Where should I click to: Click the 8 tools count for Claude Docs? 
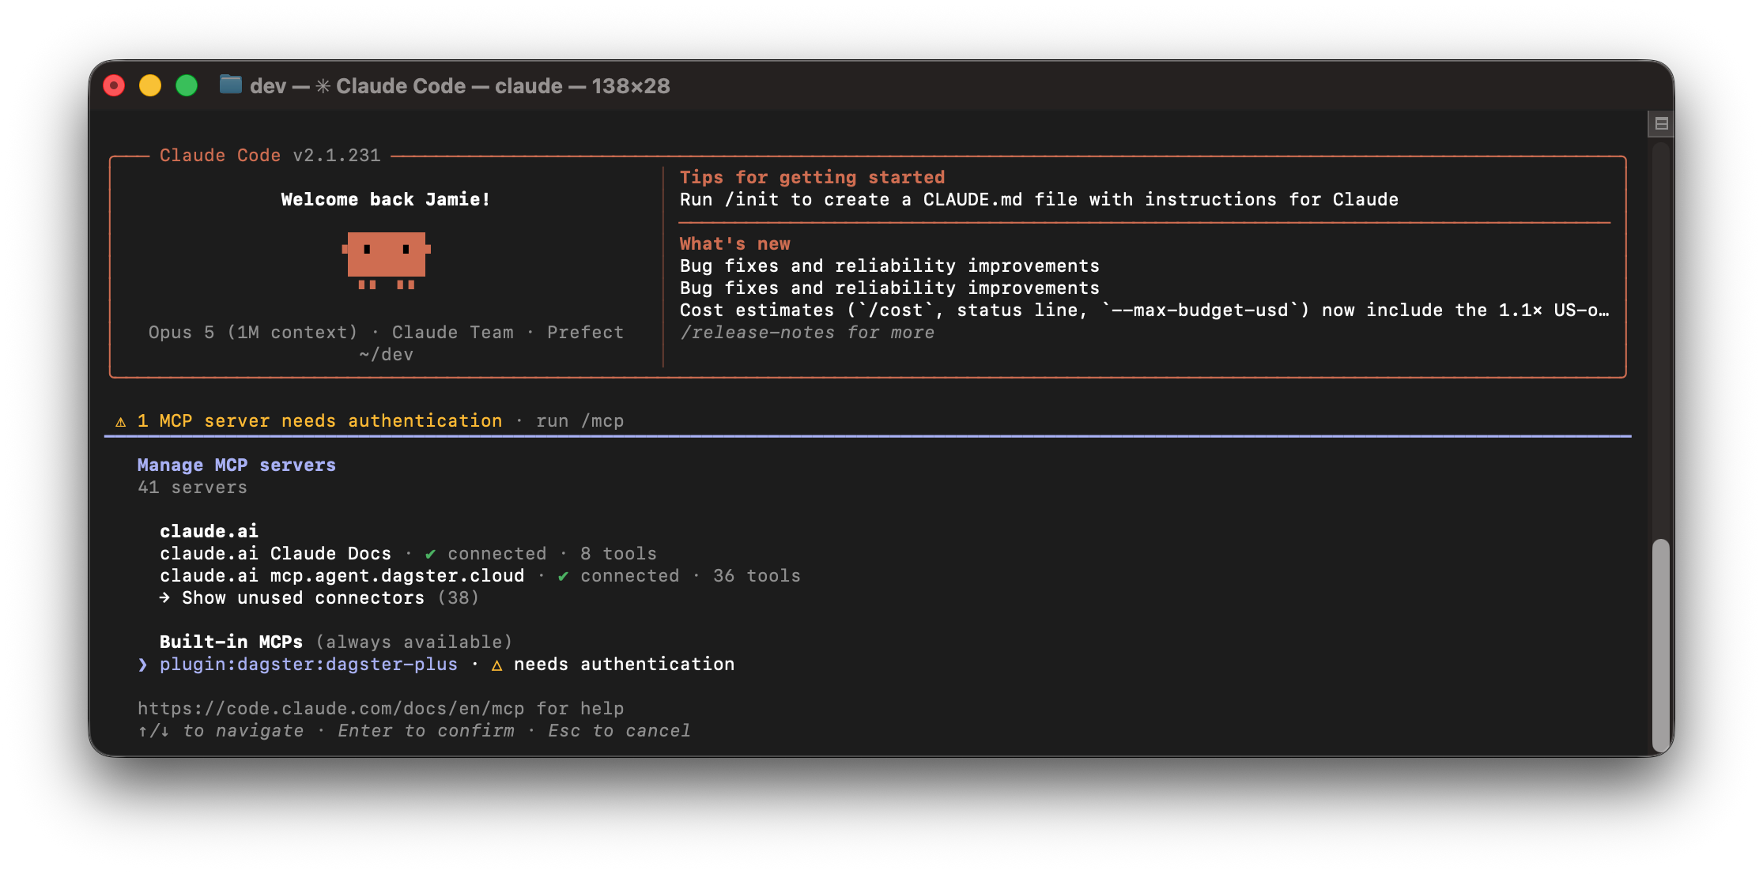click(x=618, y=554)
